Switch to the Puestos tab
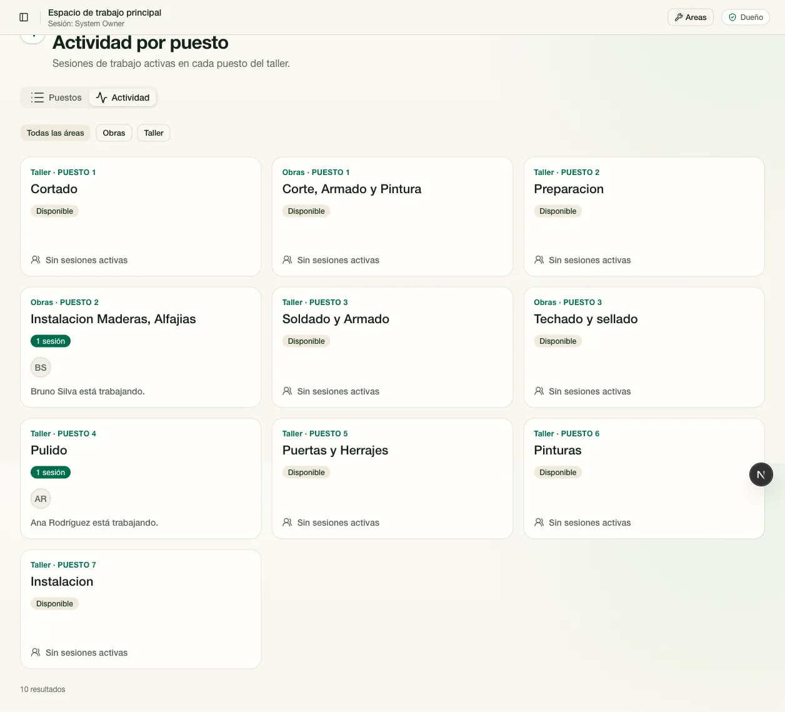 (56, 98)
